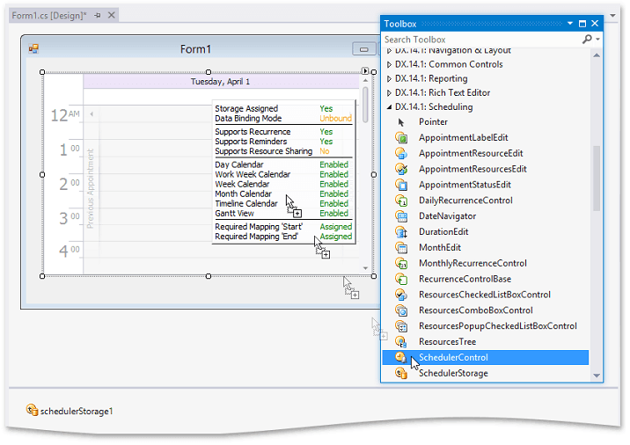Click the Supports Resource Sharing row
Screen dimensions: 630x445
283,151
